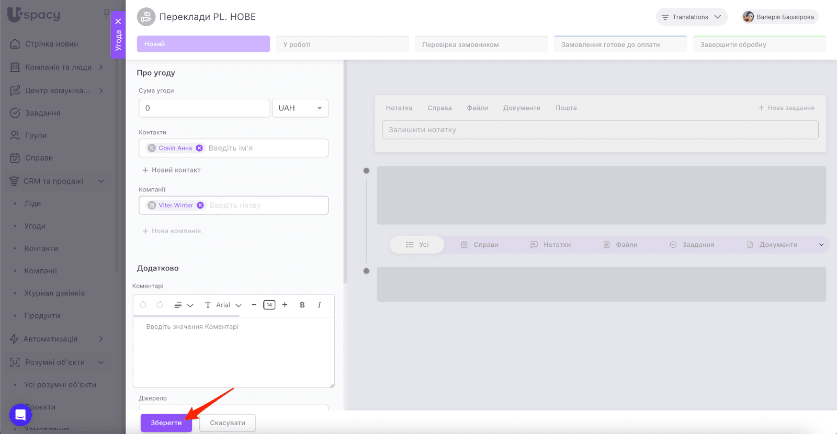The image size is (837, 434).
Task: Click Новий контакт link
Action: [172, 170]
